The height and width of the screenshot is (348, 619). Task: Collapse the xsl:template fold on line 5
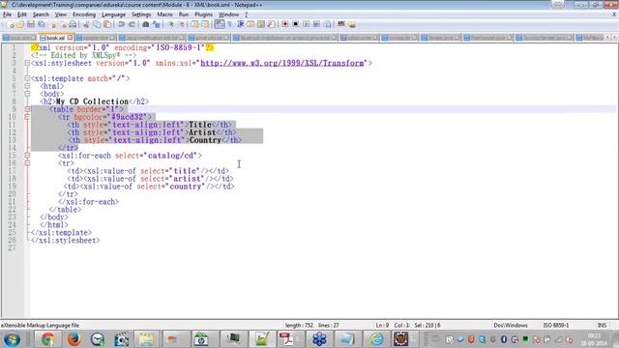click(x=27, y=78)
